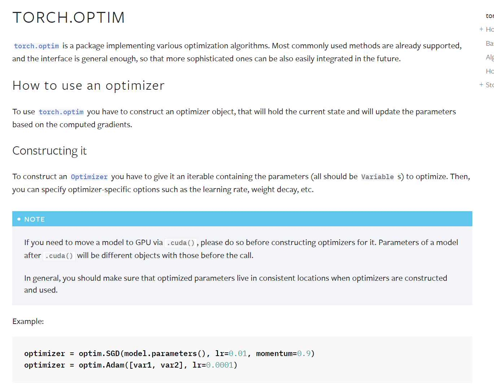Image resolution: width=494 pixels, height=391 pixels.
Task: Follow torch.optim link after 'To use'
Action: 61,112
